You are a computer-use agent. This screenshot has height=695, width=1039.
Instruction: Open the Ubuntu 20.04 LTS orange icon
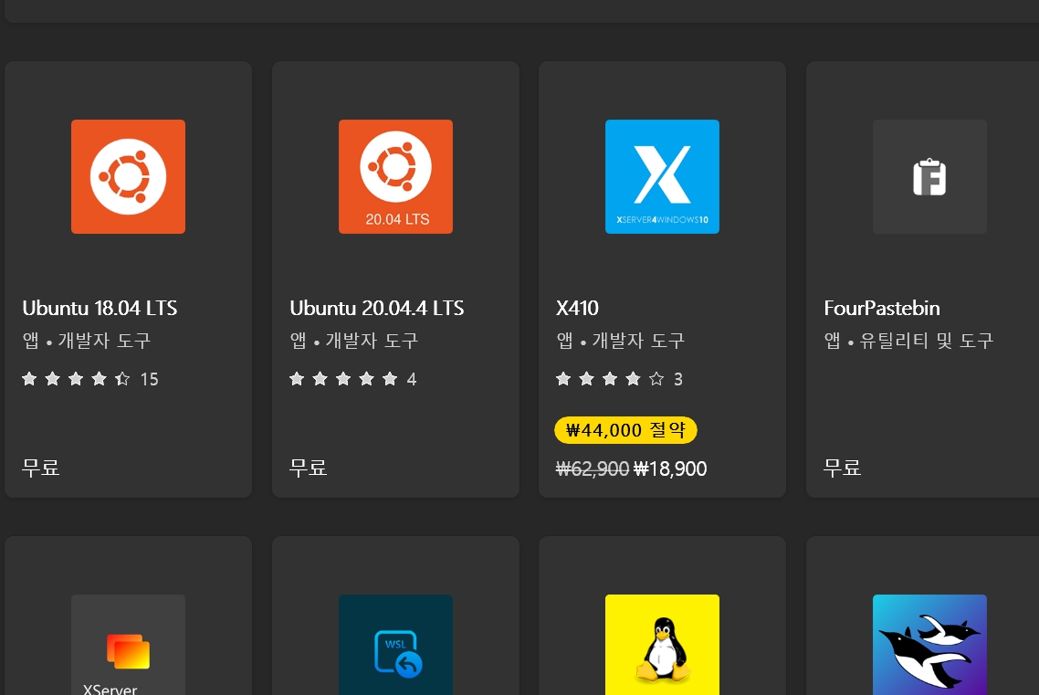pos(395,176)
